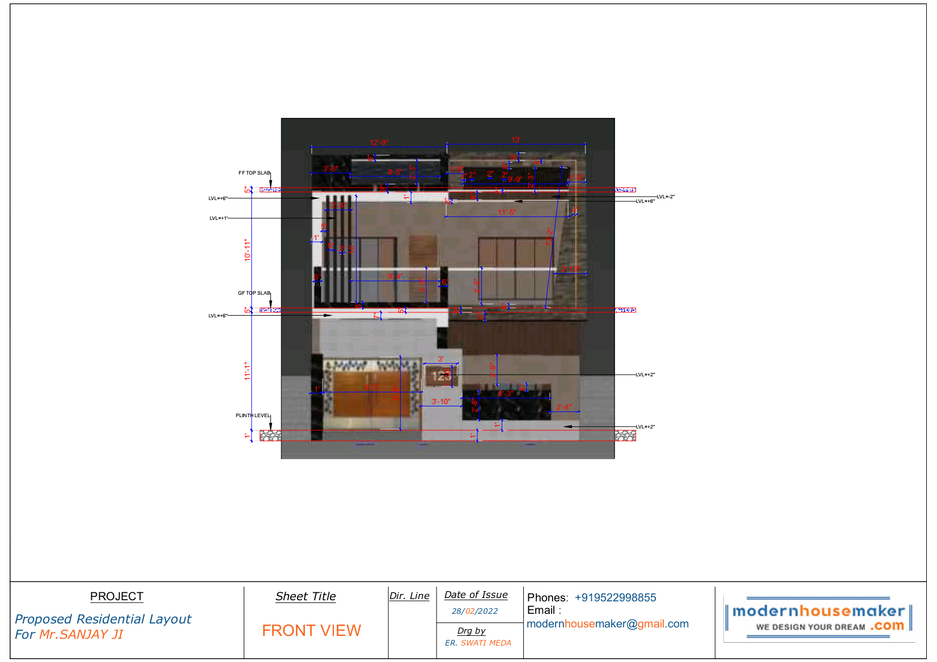Image resolution: width=937 pixels, height=662 pixels.
Task: Select the 'WE DESIGN YOUR DREAM' tagline
Action: pyautogui.click(x=811, y=627)
